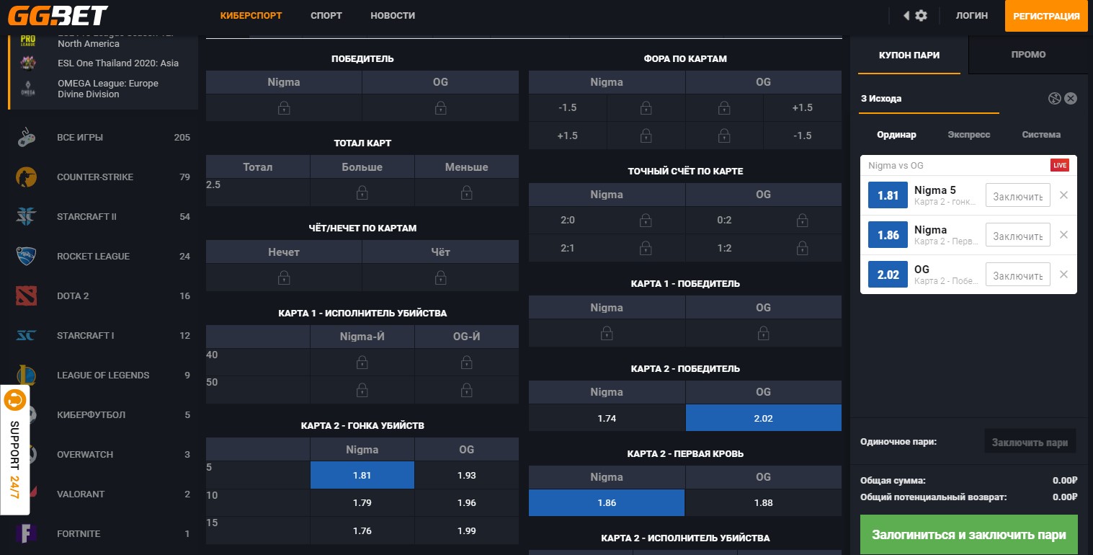This screenshot has width=1093, height=555.
Task: Choose the Counter-Strike game icon
Action: (x=27, y=177)
